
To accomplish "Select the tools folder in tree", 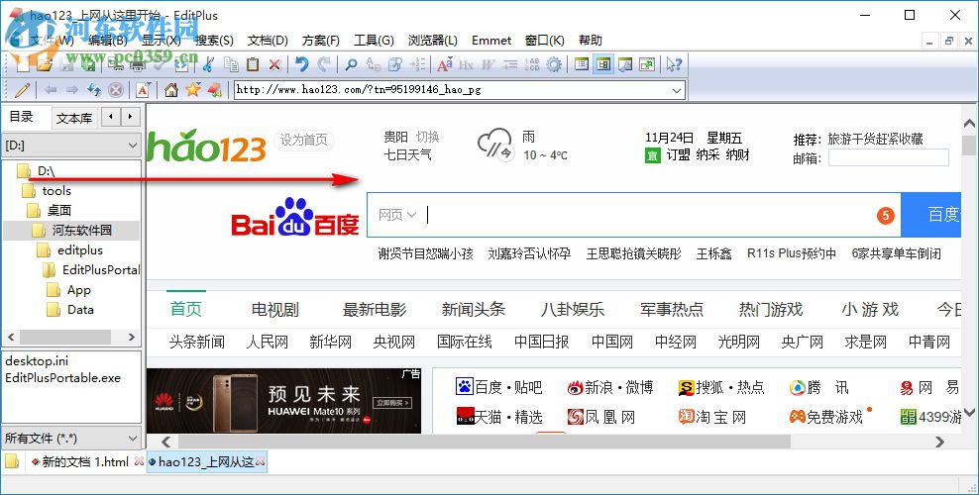I will (56, 191).
